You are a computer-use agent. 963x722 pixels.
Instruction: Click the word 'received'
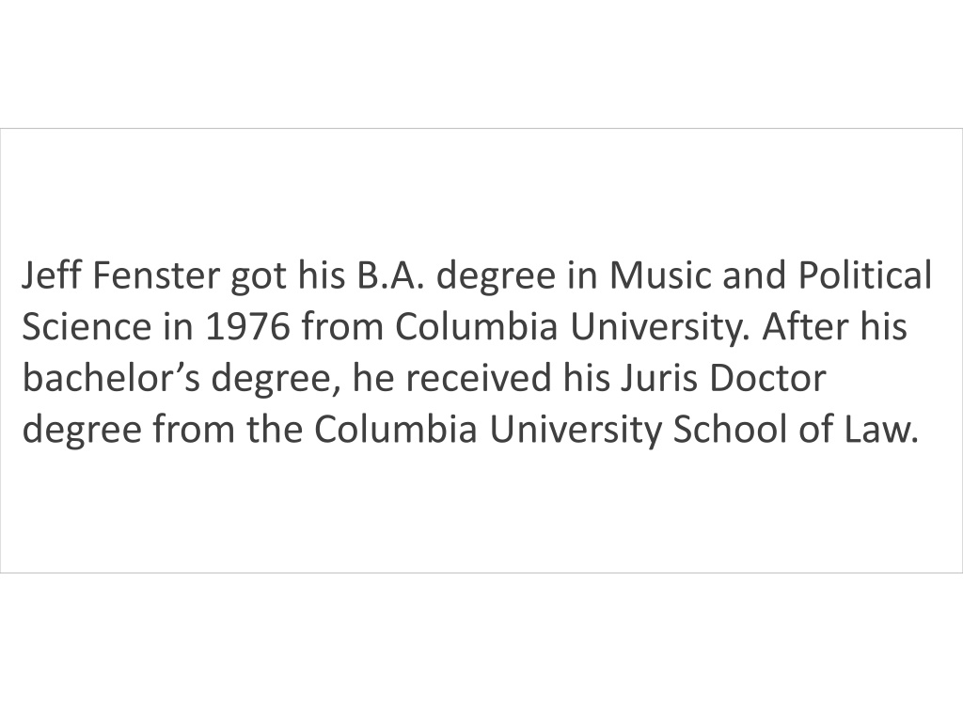pos(479,378)
